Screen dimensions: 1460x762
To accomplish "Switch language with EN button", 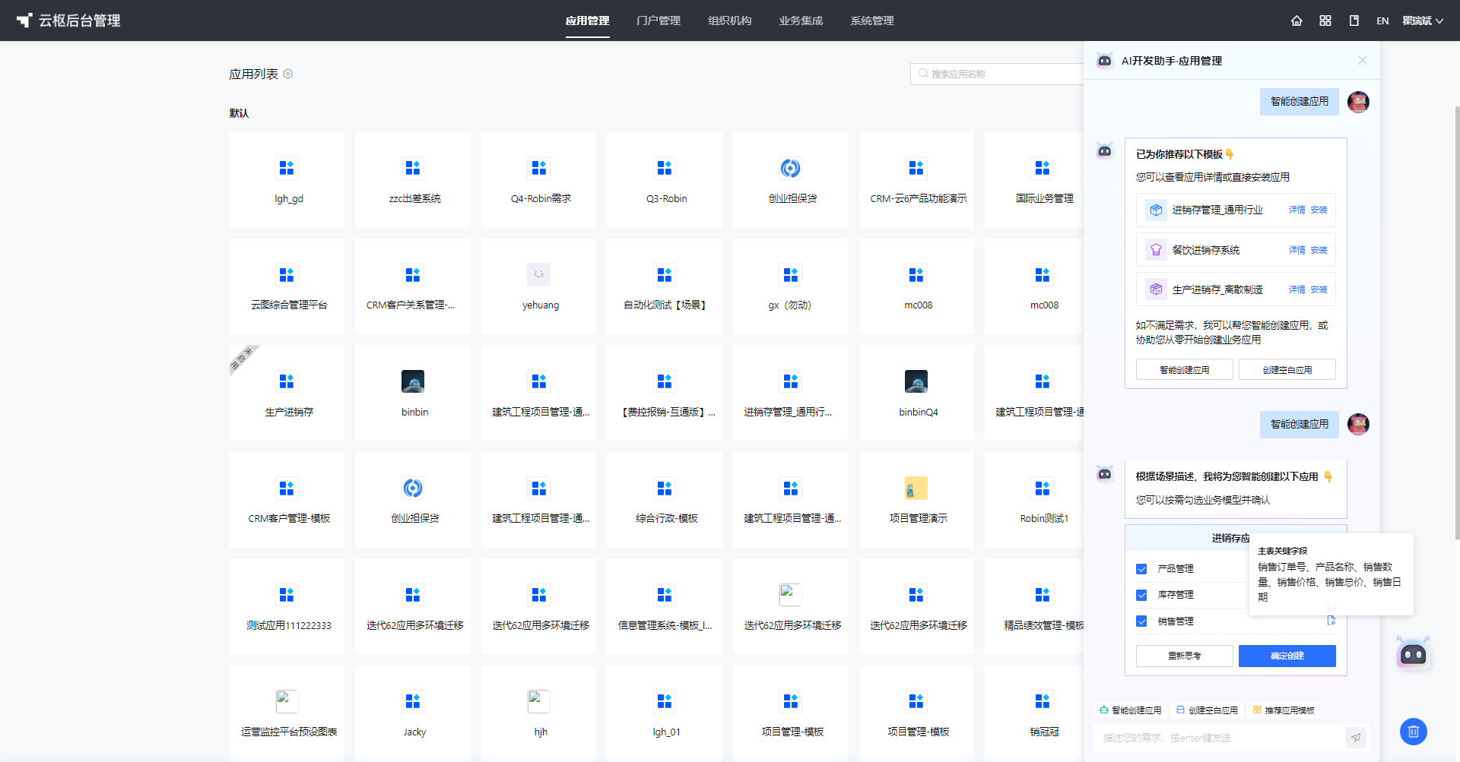I will click(1382, 21).
